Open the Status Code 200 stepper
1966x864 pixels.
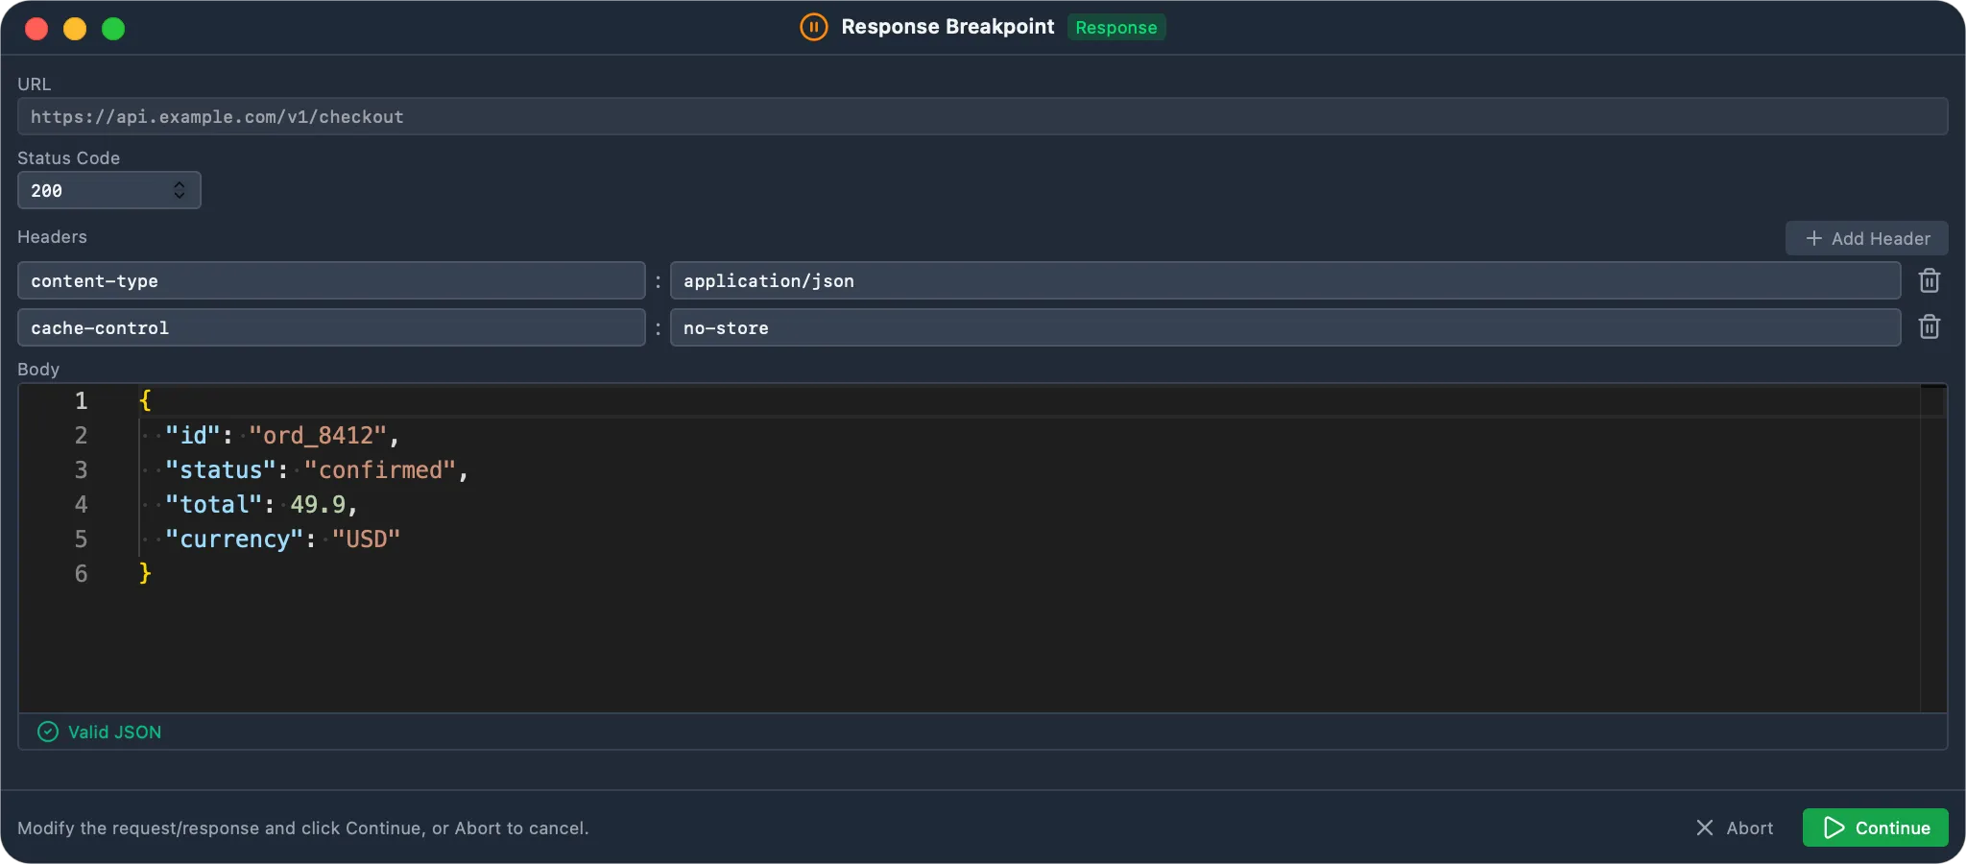[x=179, y=190]
